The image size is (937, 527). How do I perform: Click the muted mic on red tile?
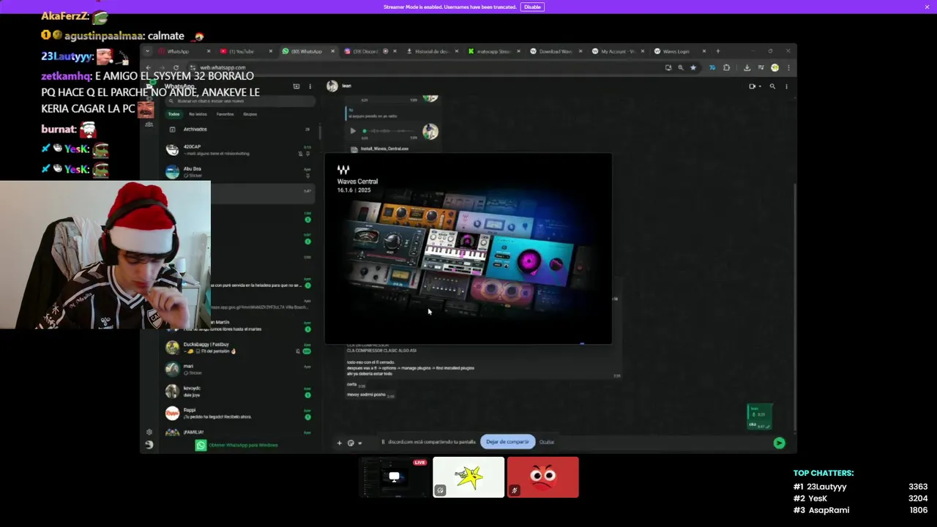(515, 490)
